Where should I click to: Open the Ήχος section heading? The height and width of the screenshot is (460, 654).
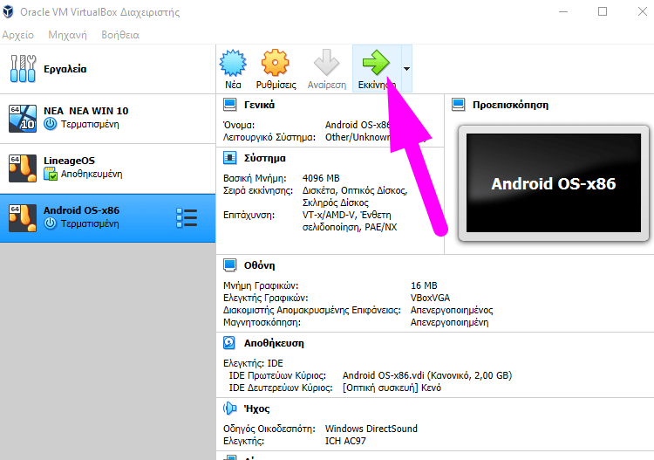(x=257, y=409)
